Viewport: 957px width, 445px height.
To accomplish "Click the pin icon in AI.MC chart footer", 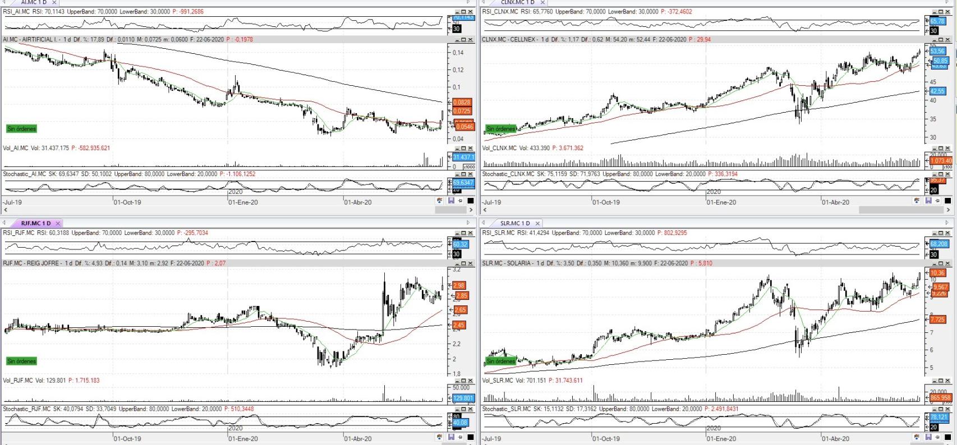I will click(x=460, y=201).
